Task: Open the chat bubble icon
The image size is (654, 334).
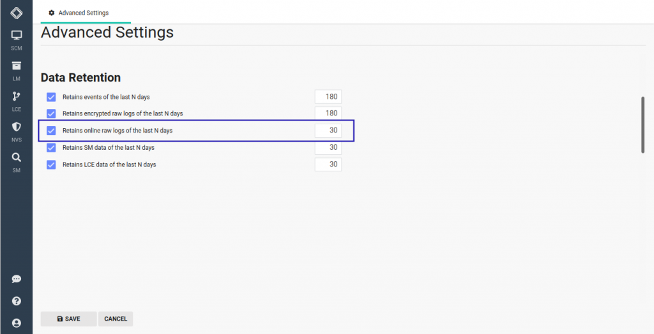Action: point(17,279)
